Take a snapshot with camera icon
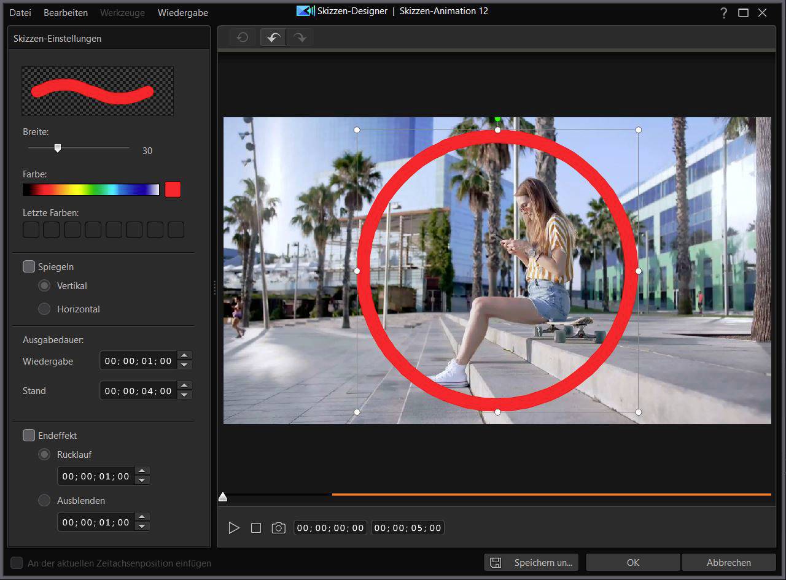 (x=279, y=528)
